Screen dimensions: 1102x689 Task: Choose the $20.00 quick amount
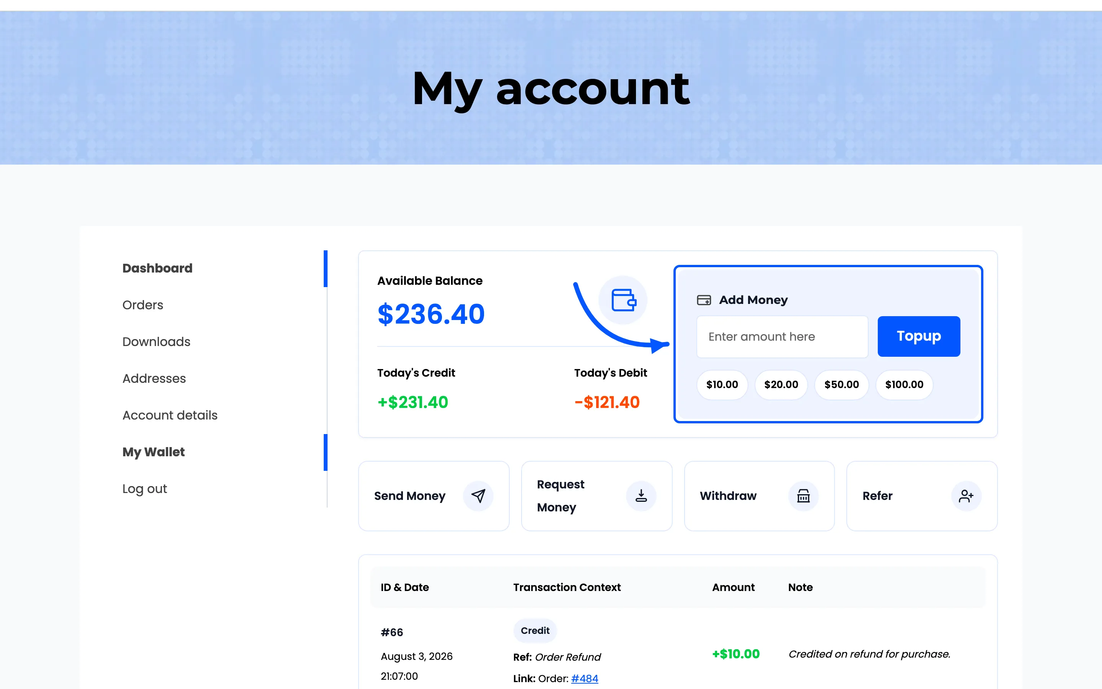pos(781,385)
